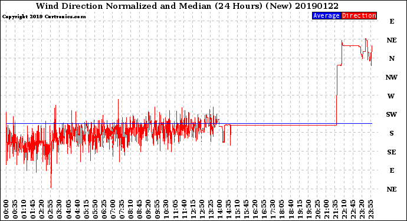
Task: Click the 02:55 time axis label
Action: click(x=51, y=209)
